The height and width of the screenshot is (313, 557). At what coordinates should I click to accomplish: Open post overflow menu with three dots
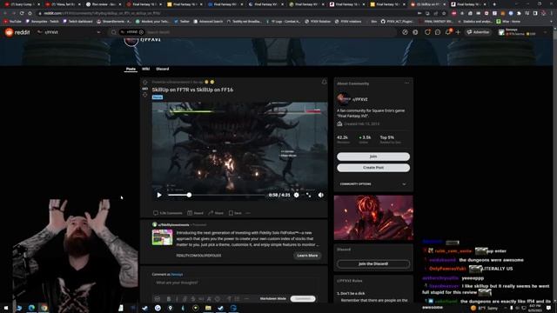tap(248, 213)
